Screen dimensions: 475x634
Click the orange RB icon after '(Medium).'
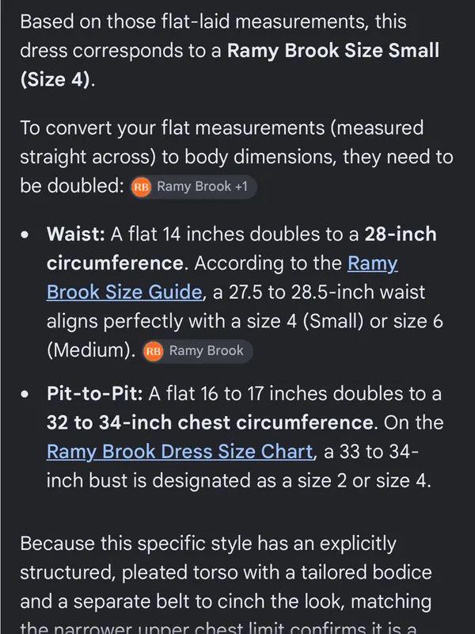153,351
